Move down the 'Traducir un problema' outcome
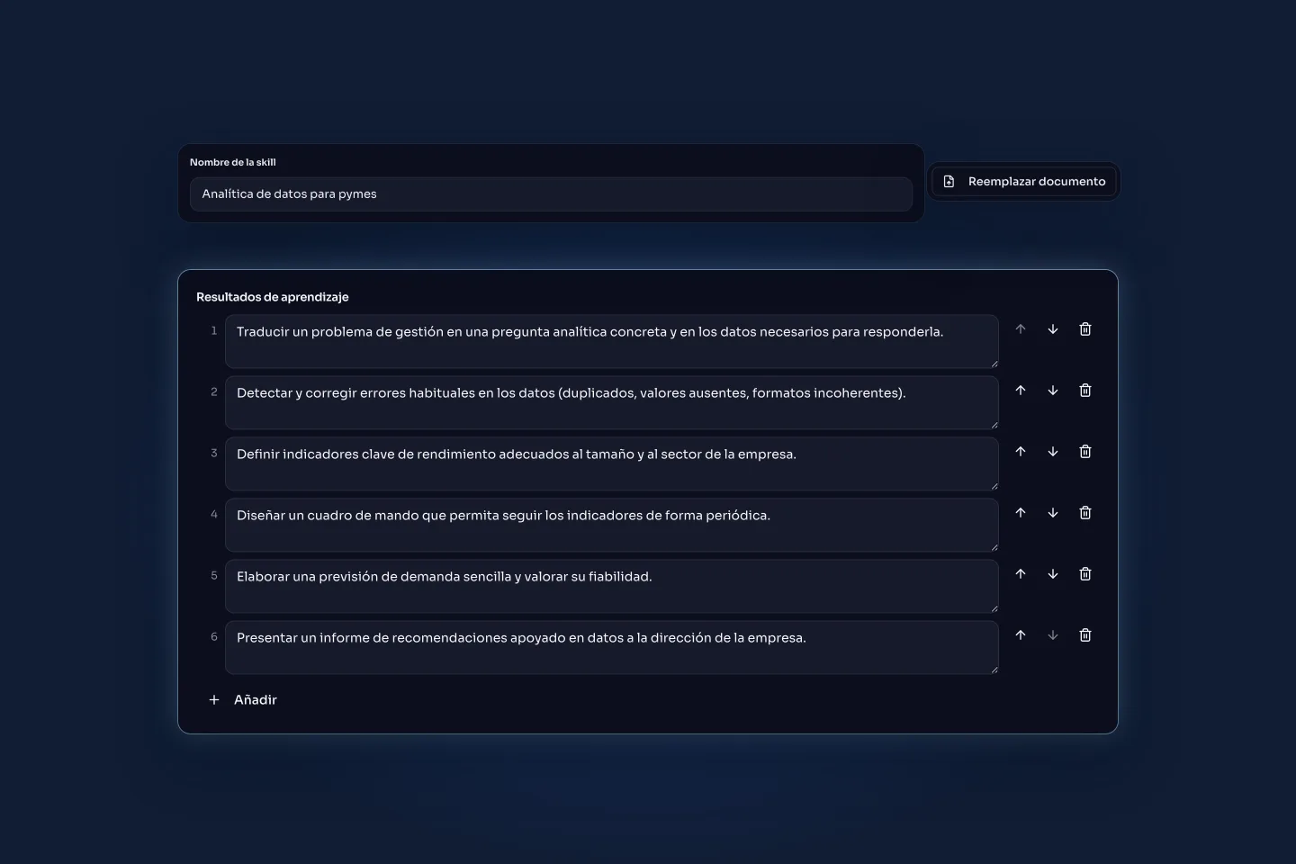This screenshot has height=864, width=1296. pyautogui.click(x=1053, y=329)
